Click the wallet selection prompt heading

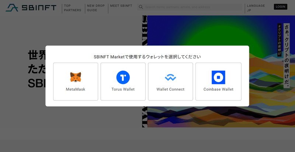click(x=147, y=57)
